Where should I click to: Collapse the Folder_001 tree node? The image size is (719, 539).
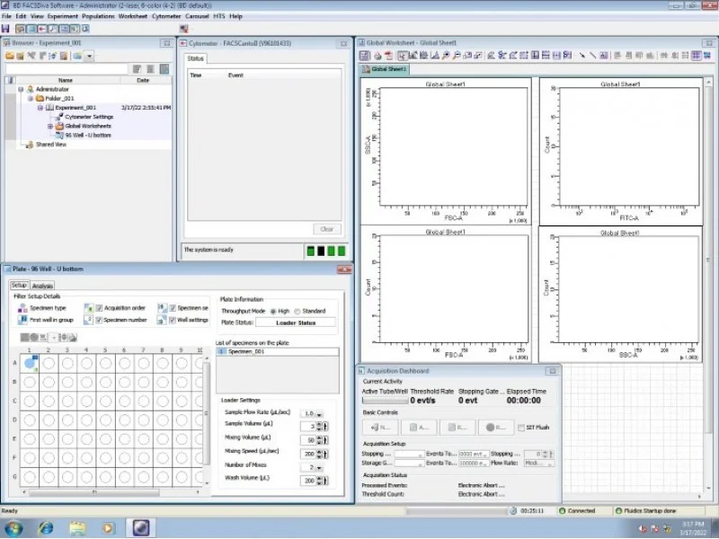coord(31,99)
